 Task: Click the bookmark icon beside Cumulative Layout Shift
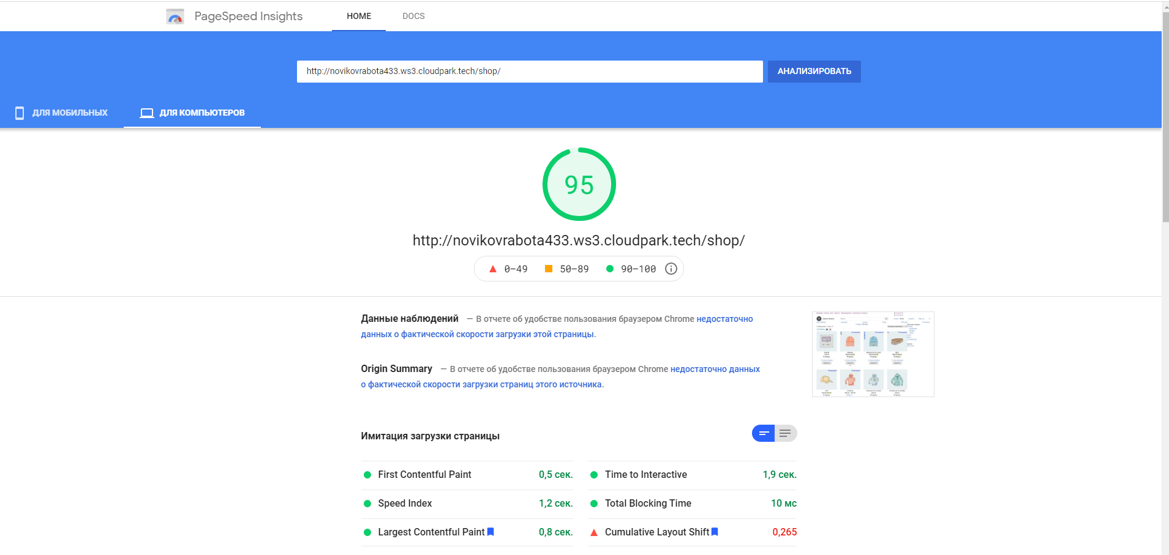point(715,532)
